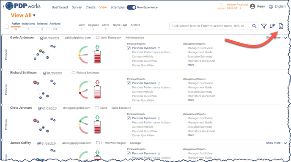This screenshot has height=162, width=291.
Task: Select Chris Johnson's row checkbox
Action: 6,108
